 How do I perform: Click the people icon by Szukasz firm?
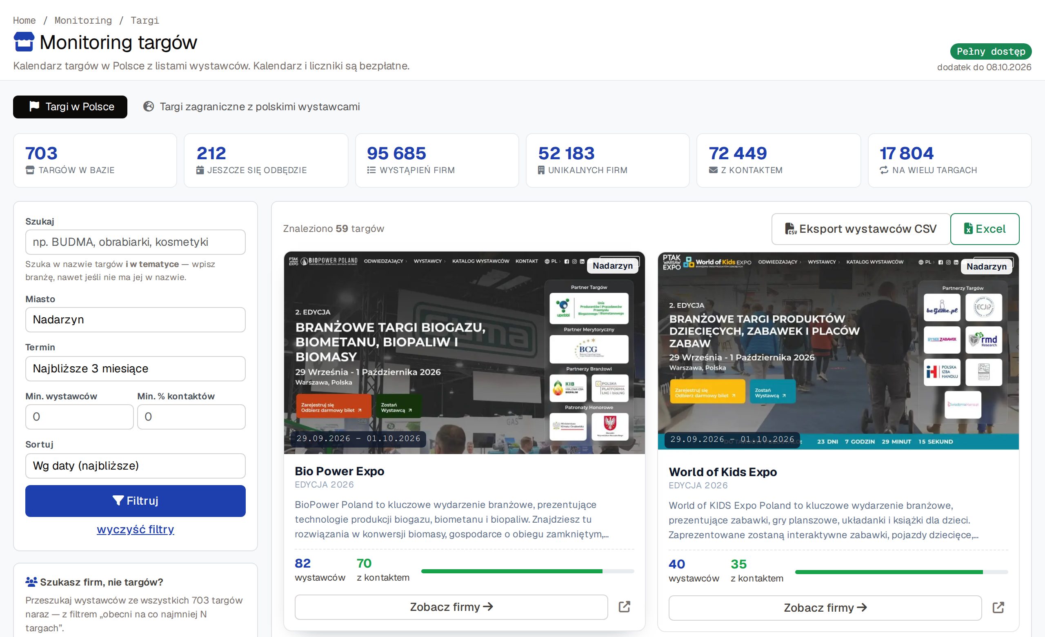(31, 582)
